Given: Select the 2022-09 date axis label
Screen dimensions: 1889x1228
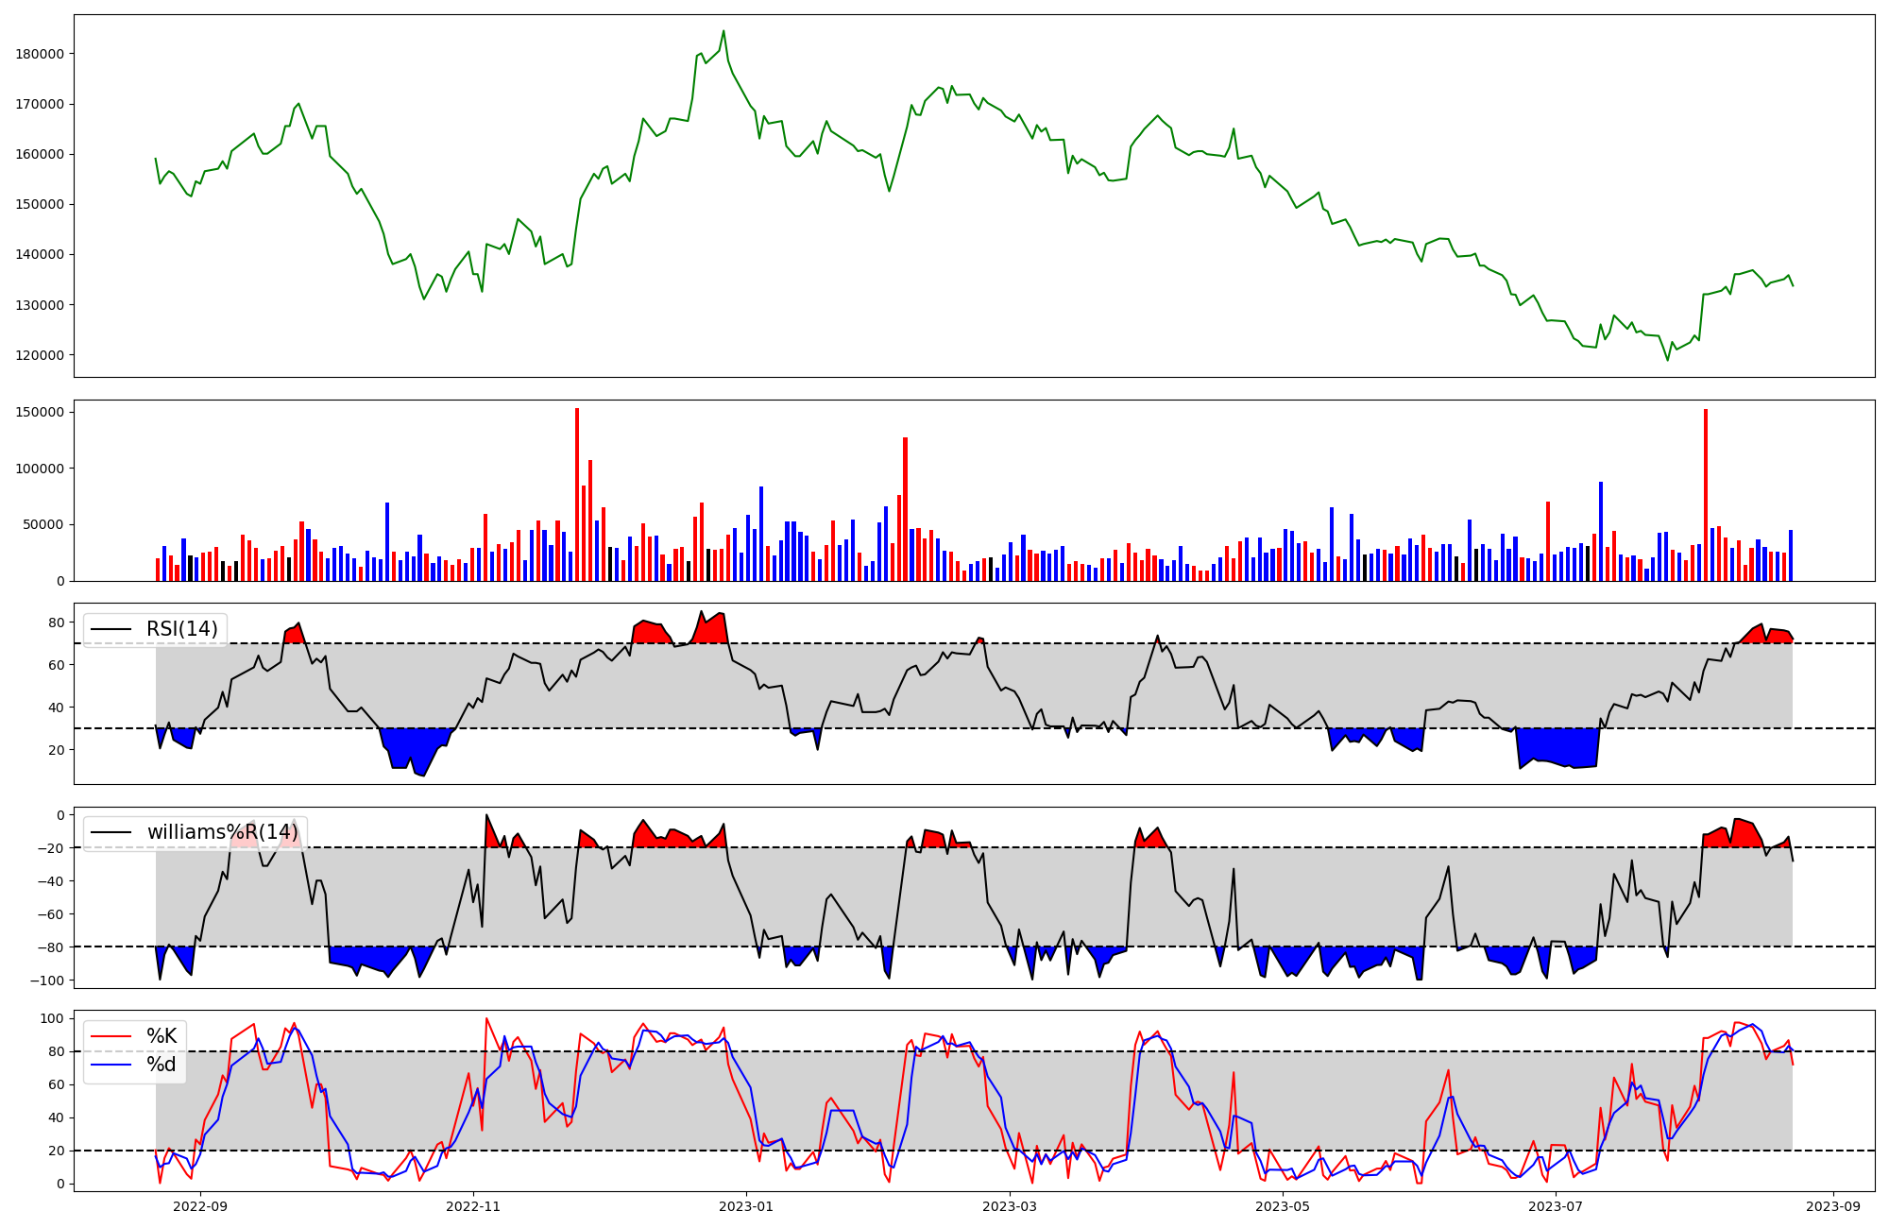Looking at the screenshot, I should [x=200, y=1206].
